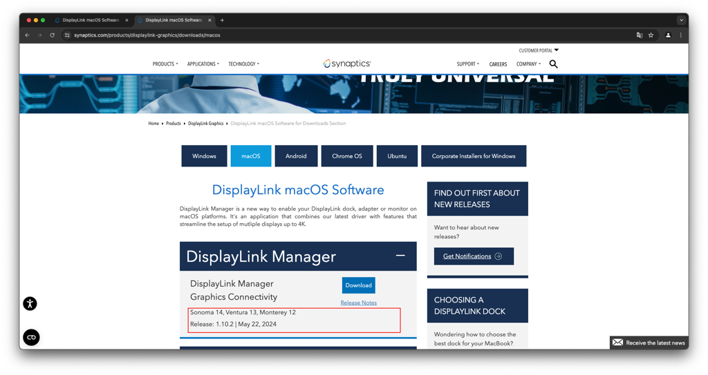Reload the page with refresh icon
Image resolution: width=708 pixels, height=375 pixels.
53,35
